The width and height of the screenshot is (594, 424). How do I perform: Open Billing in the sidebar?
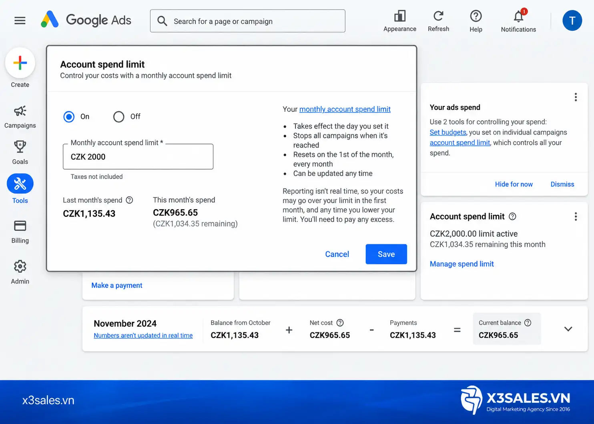click(x=20, y=232)
